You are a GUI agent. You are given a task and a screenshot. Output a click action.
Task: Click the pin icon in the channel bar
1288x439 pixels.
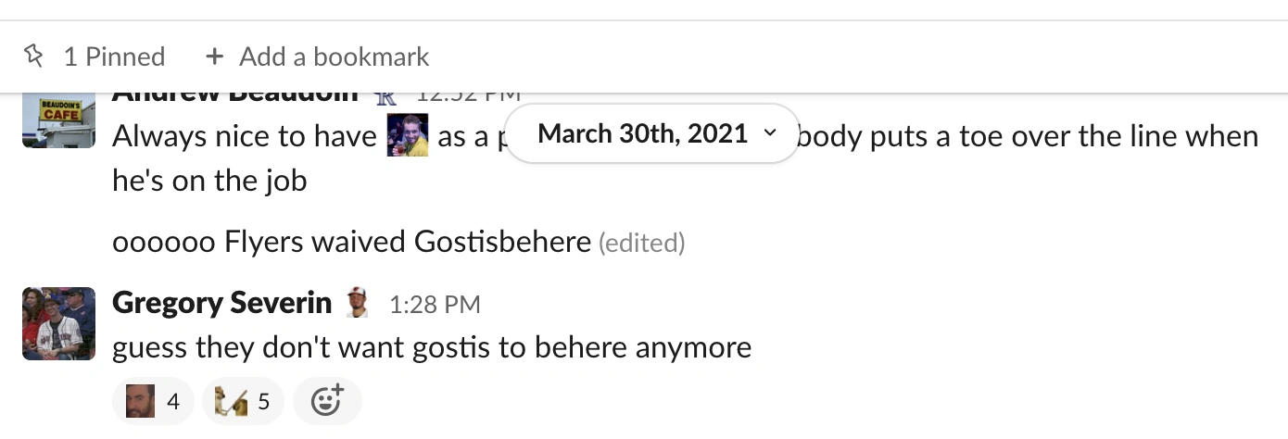pos(33,57)
